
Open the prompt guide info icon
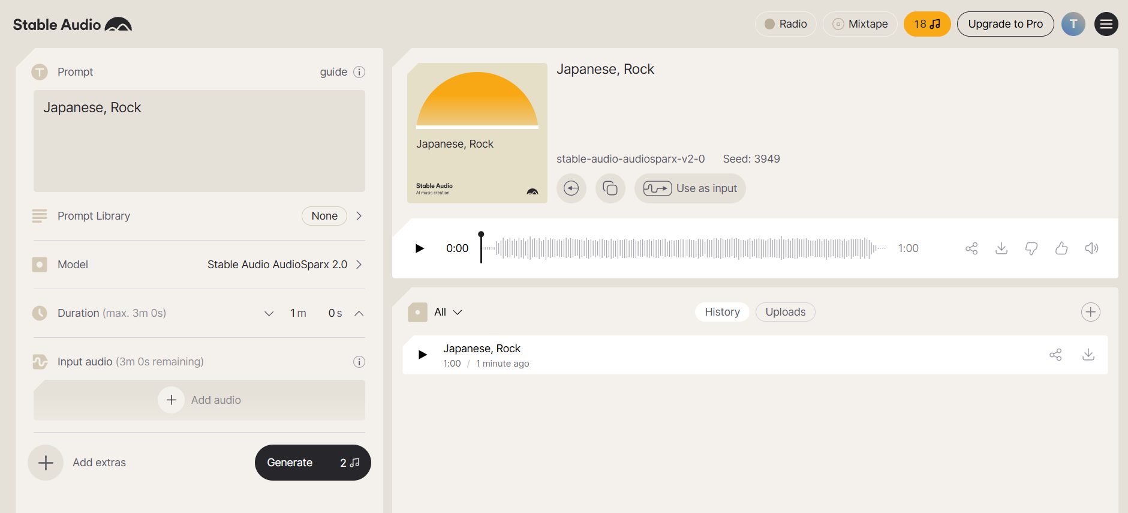359,72
